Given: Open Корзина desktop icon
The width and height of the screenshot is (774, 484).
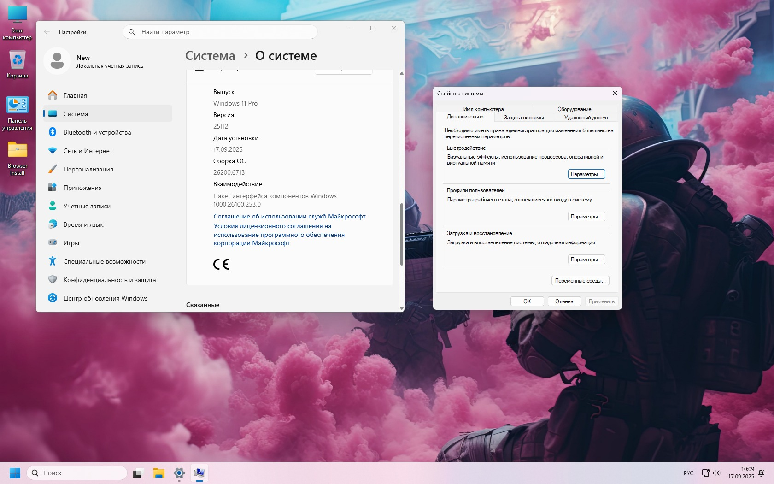Looking at the screenshot, I should (18, 64).
